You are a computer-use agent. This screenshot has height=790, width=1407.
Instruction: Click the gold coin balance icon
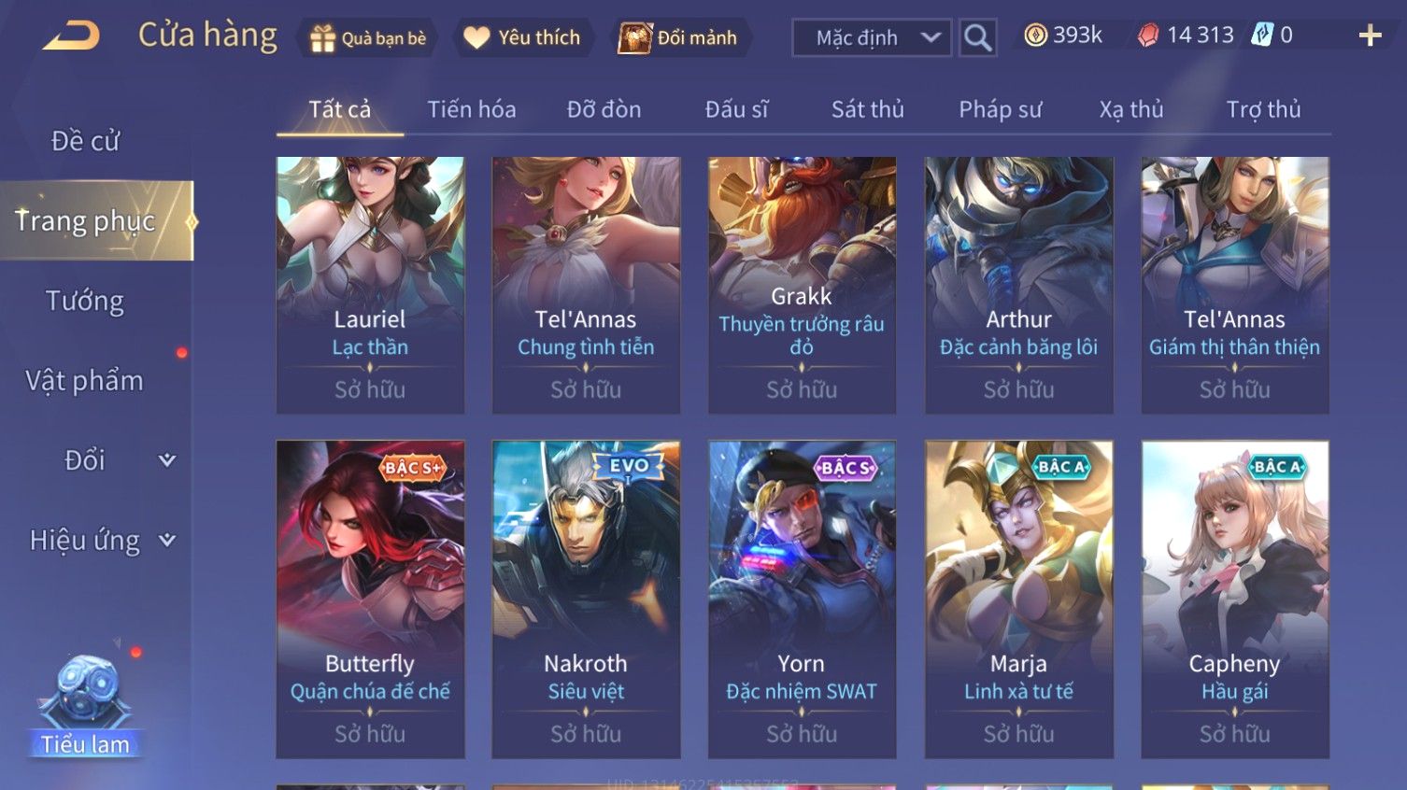click(1035, 35)
